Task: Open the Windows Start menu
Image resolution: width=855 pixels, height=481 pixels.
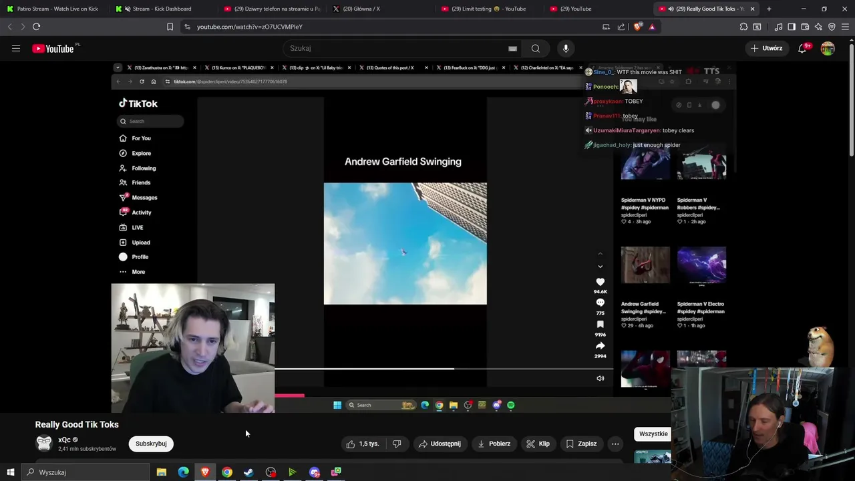Action: 10,472
